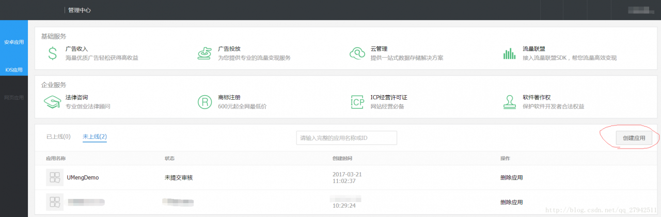Switch to the 已上线(0) tab

coord(58,137)
